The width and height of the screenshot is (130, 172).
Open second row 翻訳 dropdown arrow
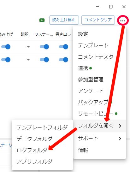click(28, 60)
